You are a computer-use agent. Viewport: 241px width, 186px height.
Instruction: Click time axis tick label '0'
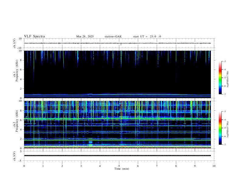coord(24,166)
